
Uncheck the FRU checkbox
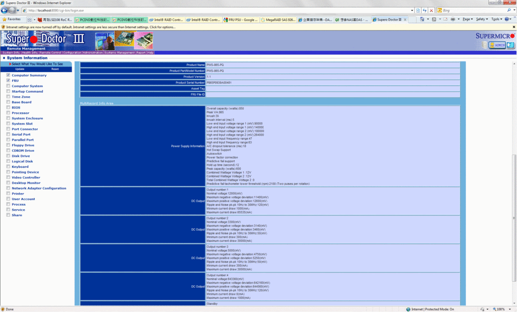[x=8, y=81]
